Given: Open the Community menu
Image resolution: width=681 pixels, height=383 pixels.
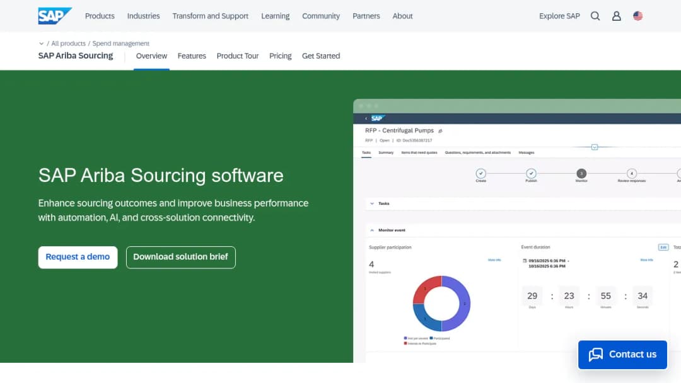Looking at the screenshot, I should tap(321, 16).
